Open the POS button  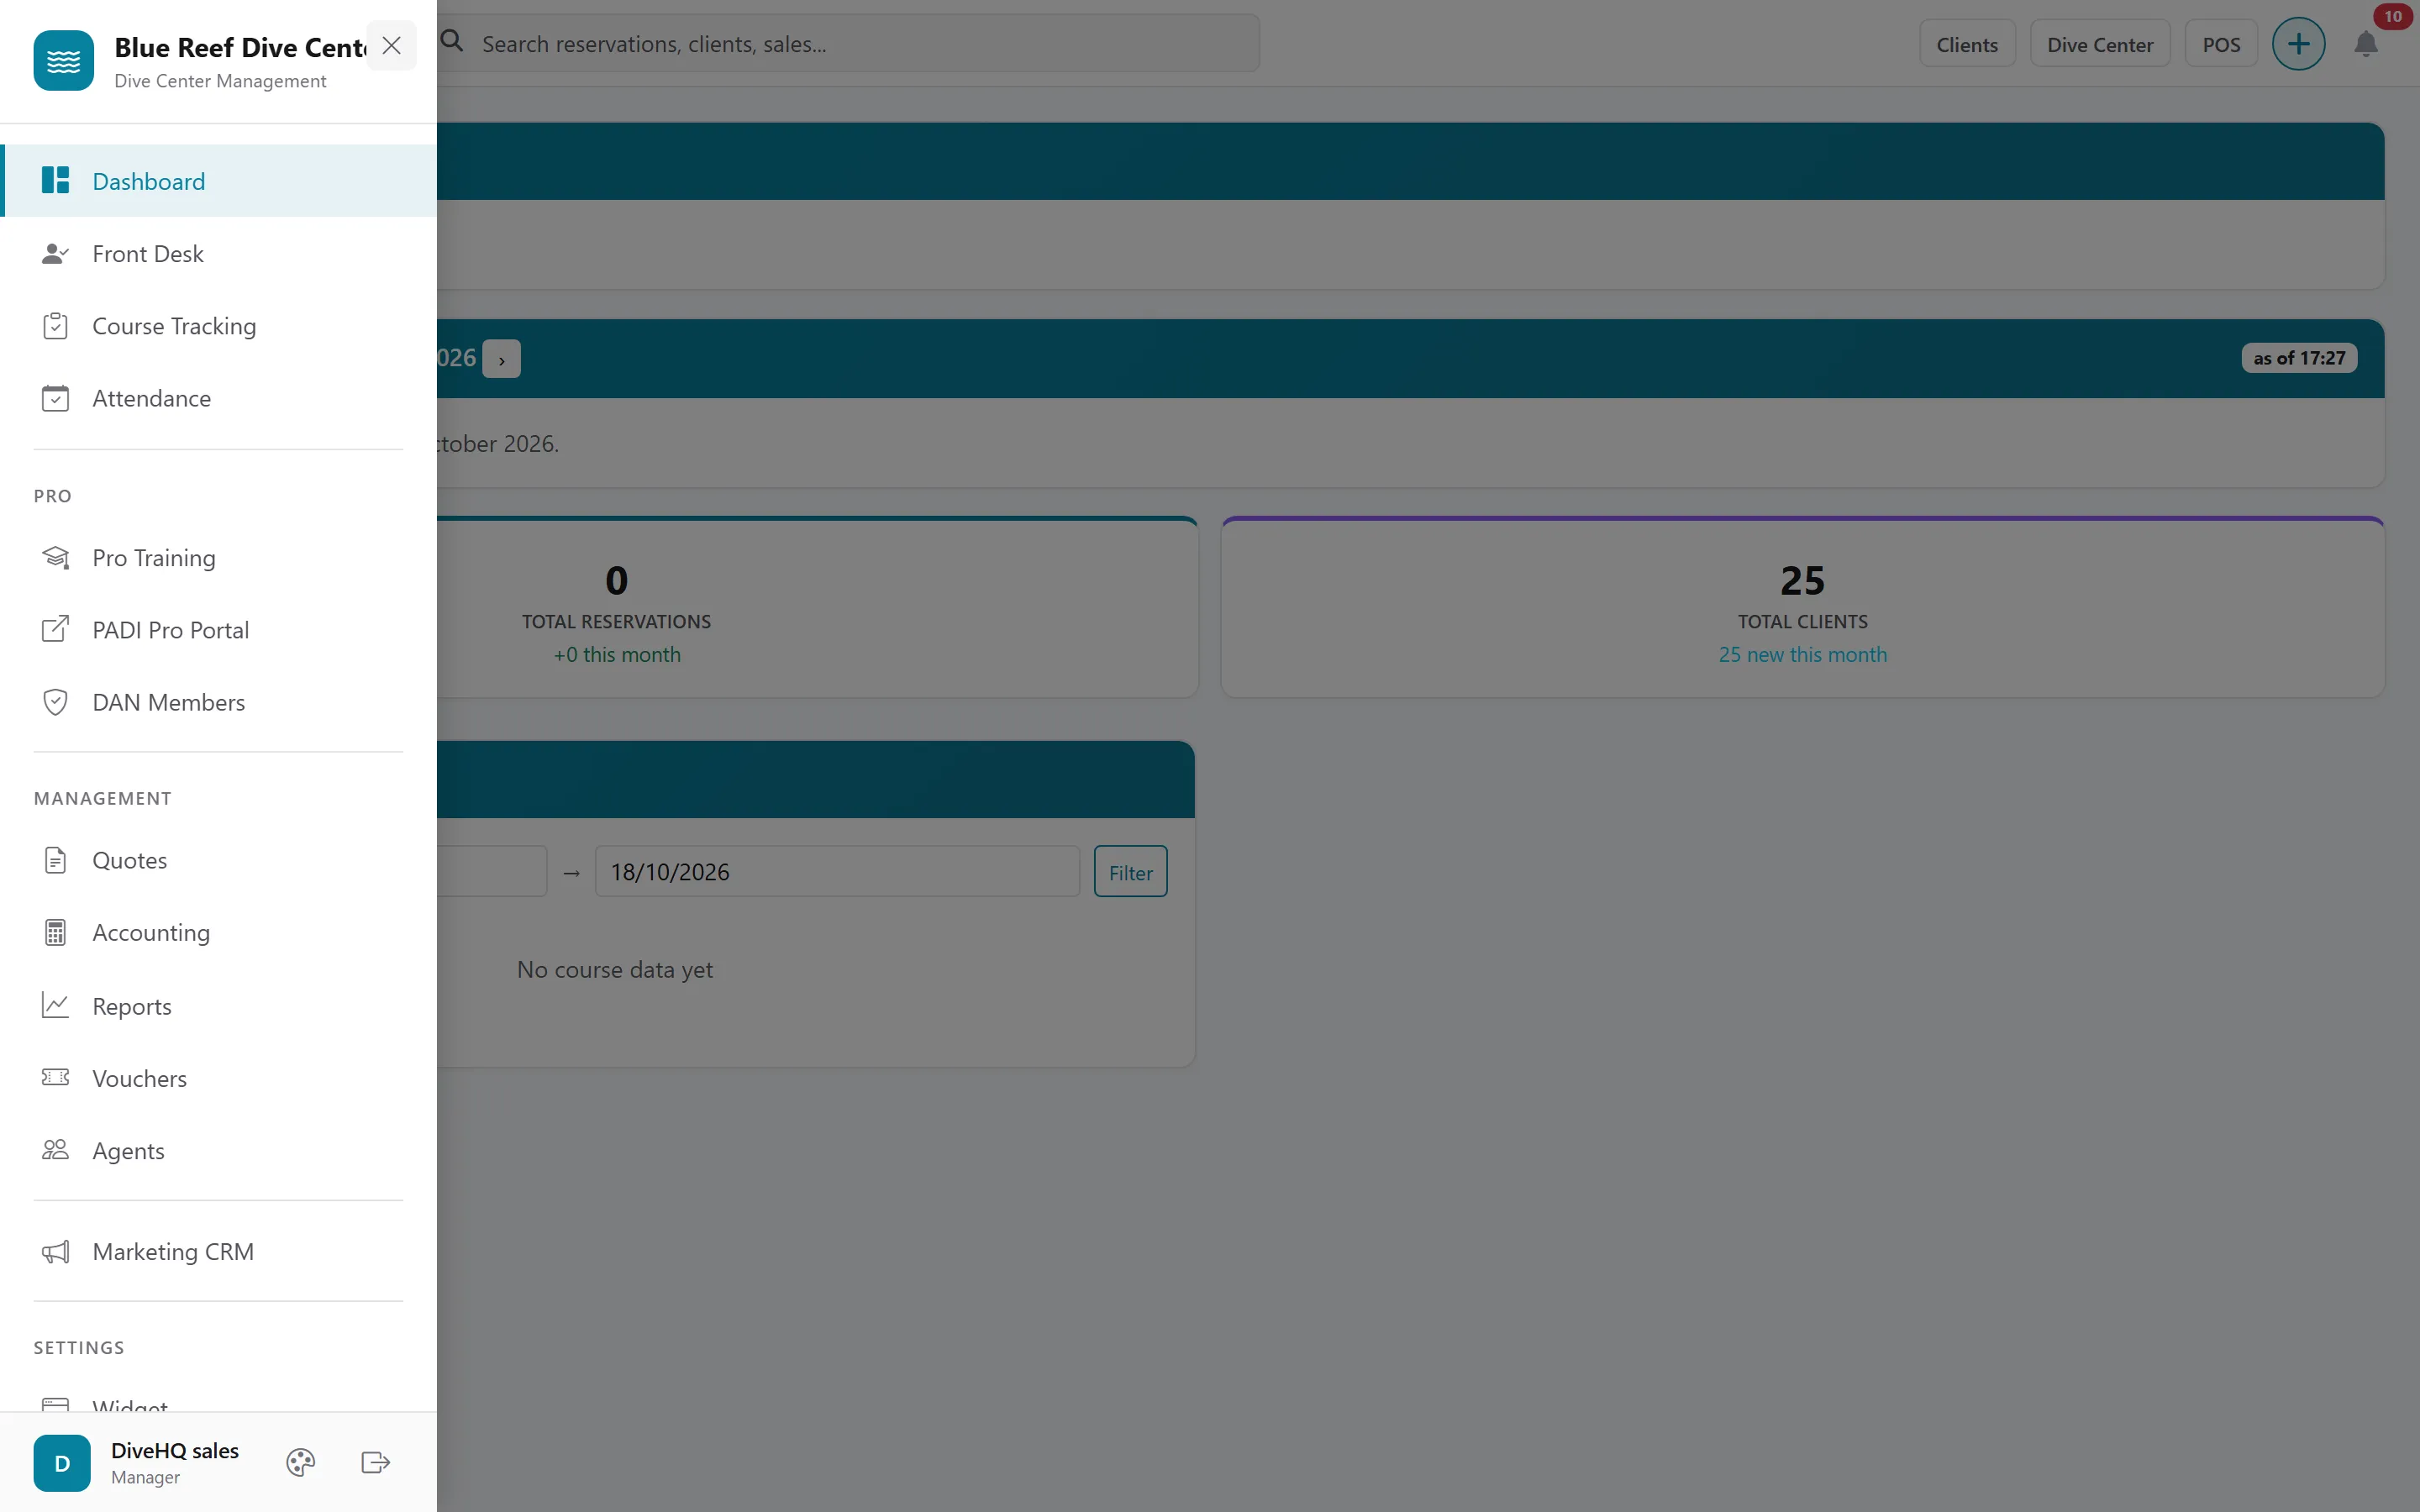coord(2221,45)
